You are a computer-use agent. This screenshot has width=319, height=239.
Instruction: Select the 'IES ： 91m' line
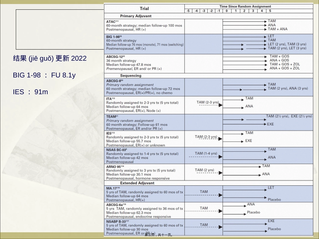[x=31, y=92]
